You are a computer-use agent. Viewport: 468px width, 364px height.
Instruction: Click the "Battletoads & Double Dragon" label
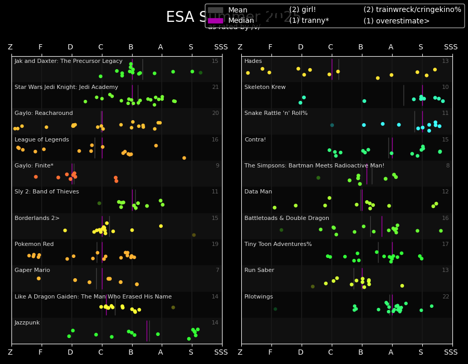click(287, 218)
